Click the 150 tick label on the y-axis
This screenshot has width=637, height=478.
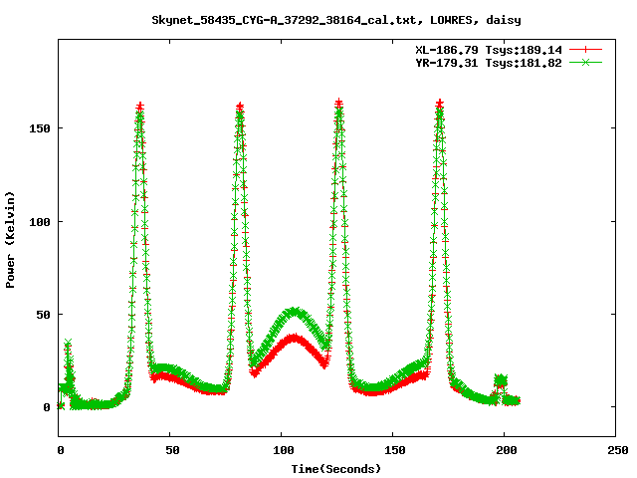click(40, 128)
